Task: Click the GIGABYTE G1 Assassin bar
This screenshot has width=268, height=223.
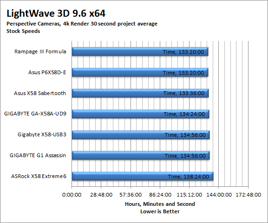Action: click(x=141, y=155)
